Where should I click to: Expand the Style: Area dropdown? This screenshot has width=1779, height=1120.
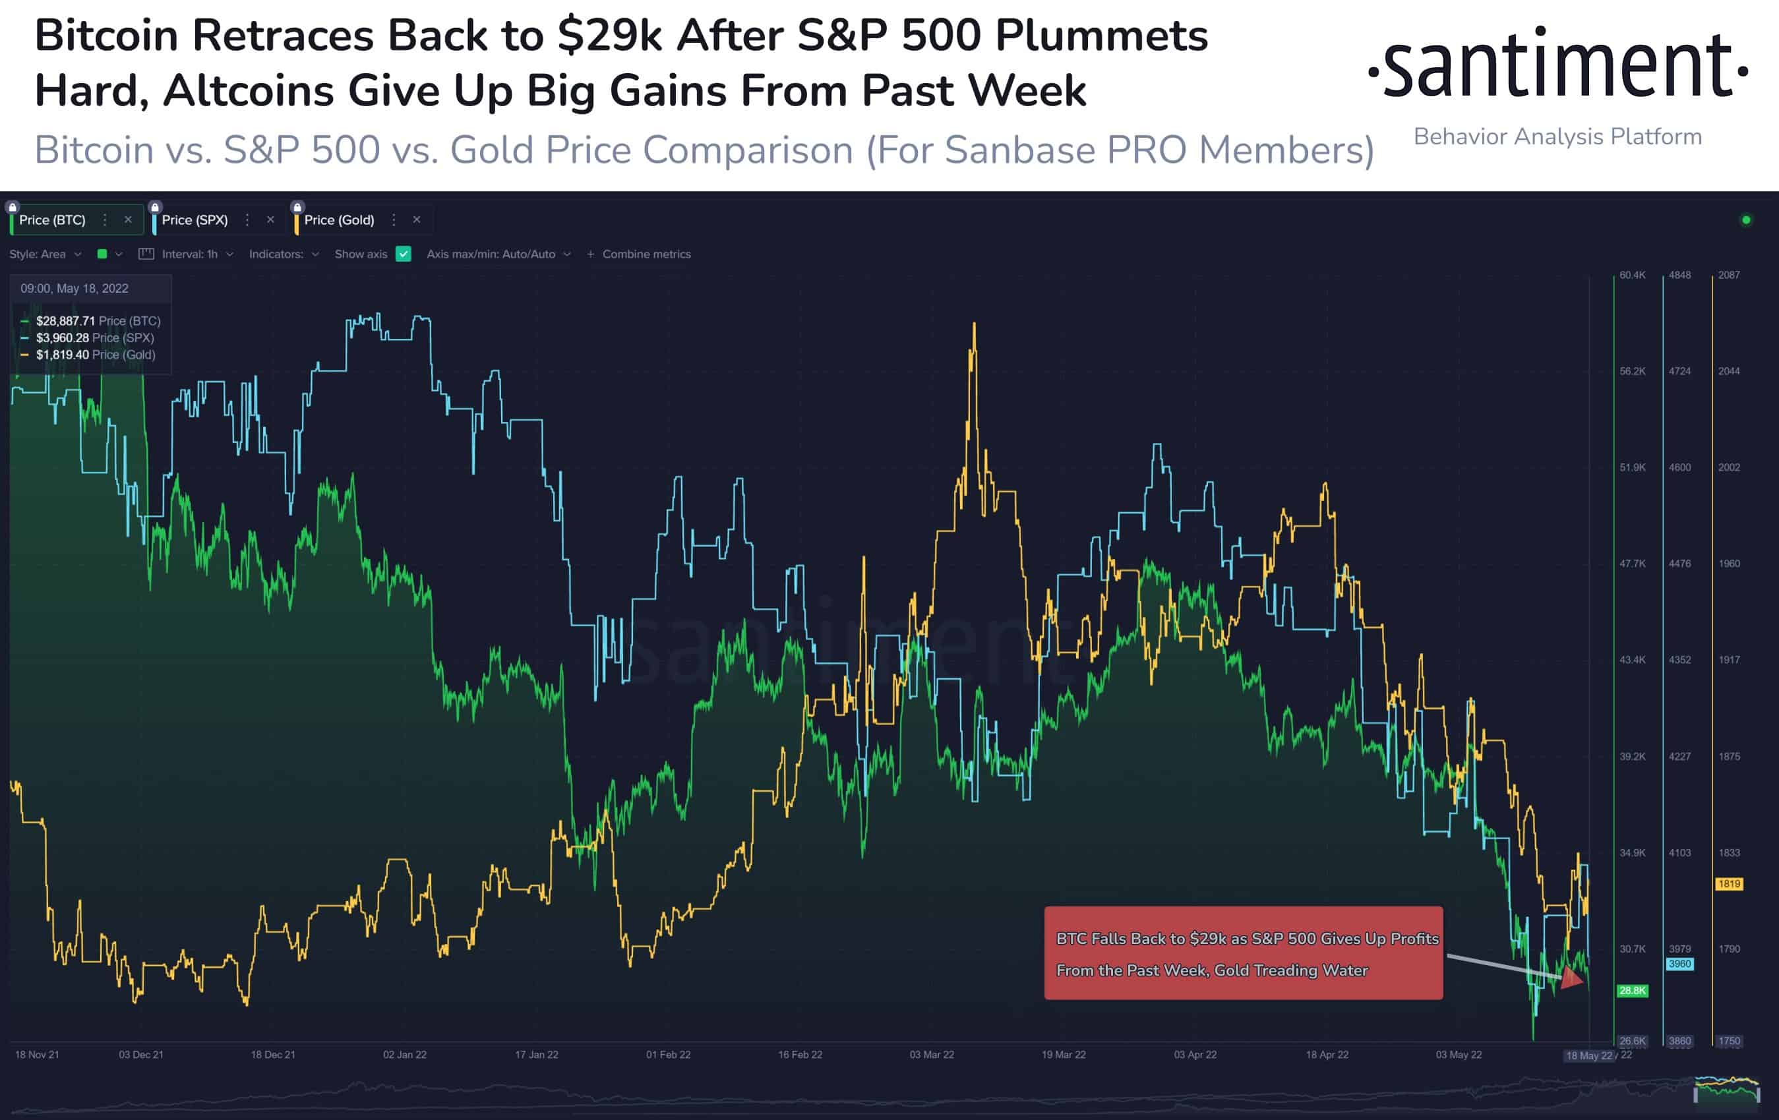[x=45, y=253]
